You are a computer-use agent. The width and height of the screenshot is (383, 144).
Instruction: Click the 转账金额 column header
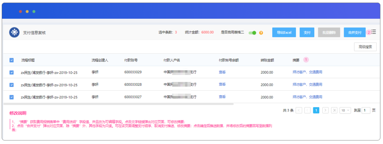point(267,60)
